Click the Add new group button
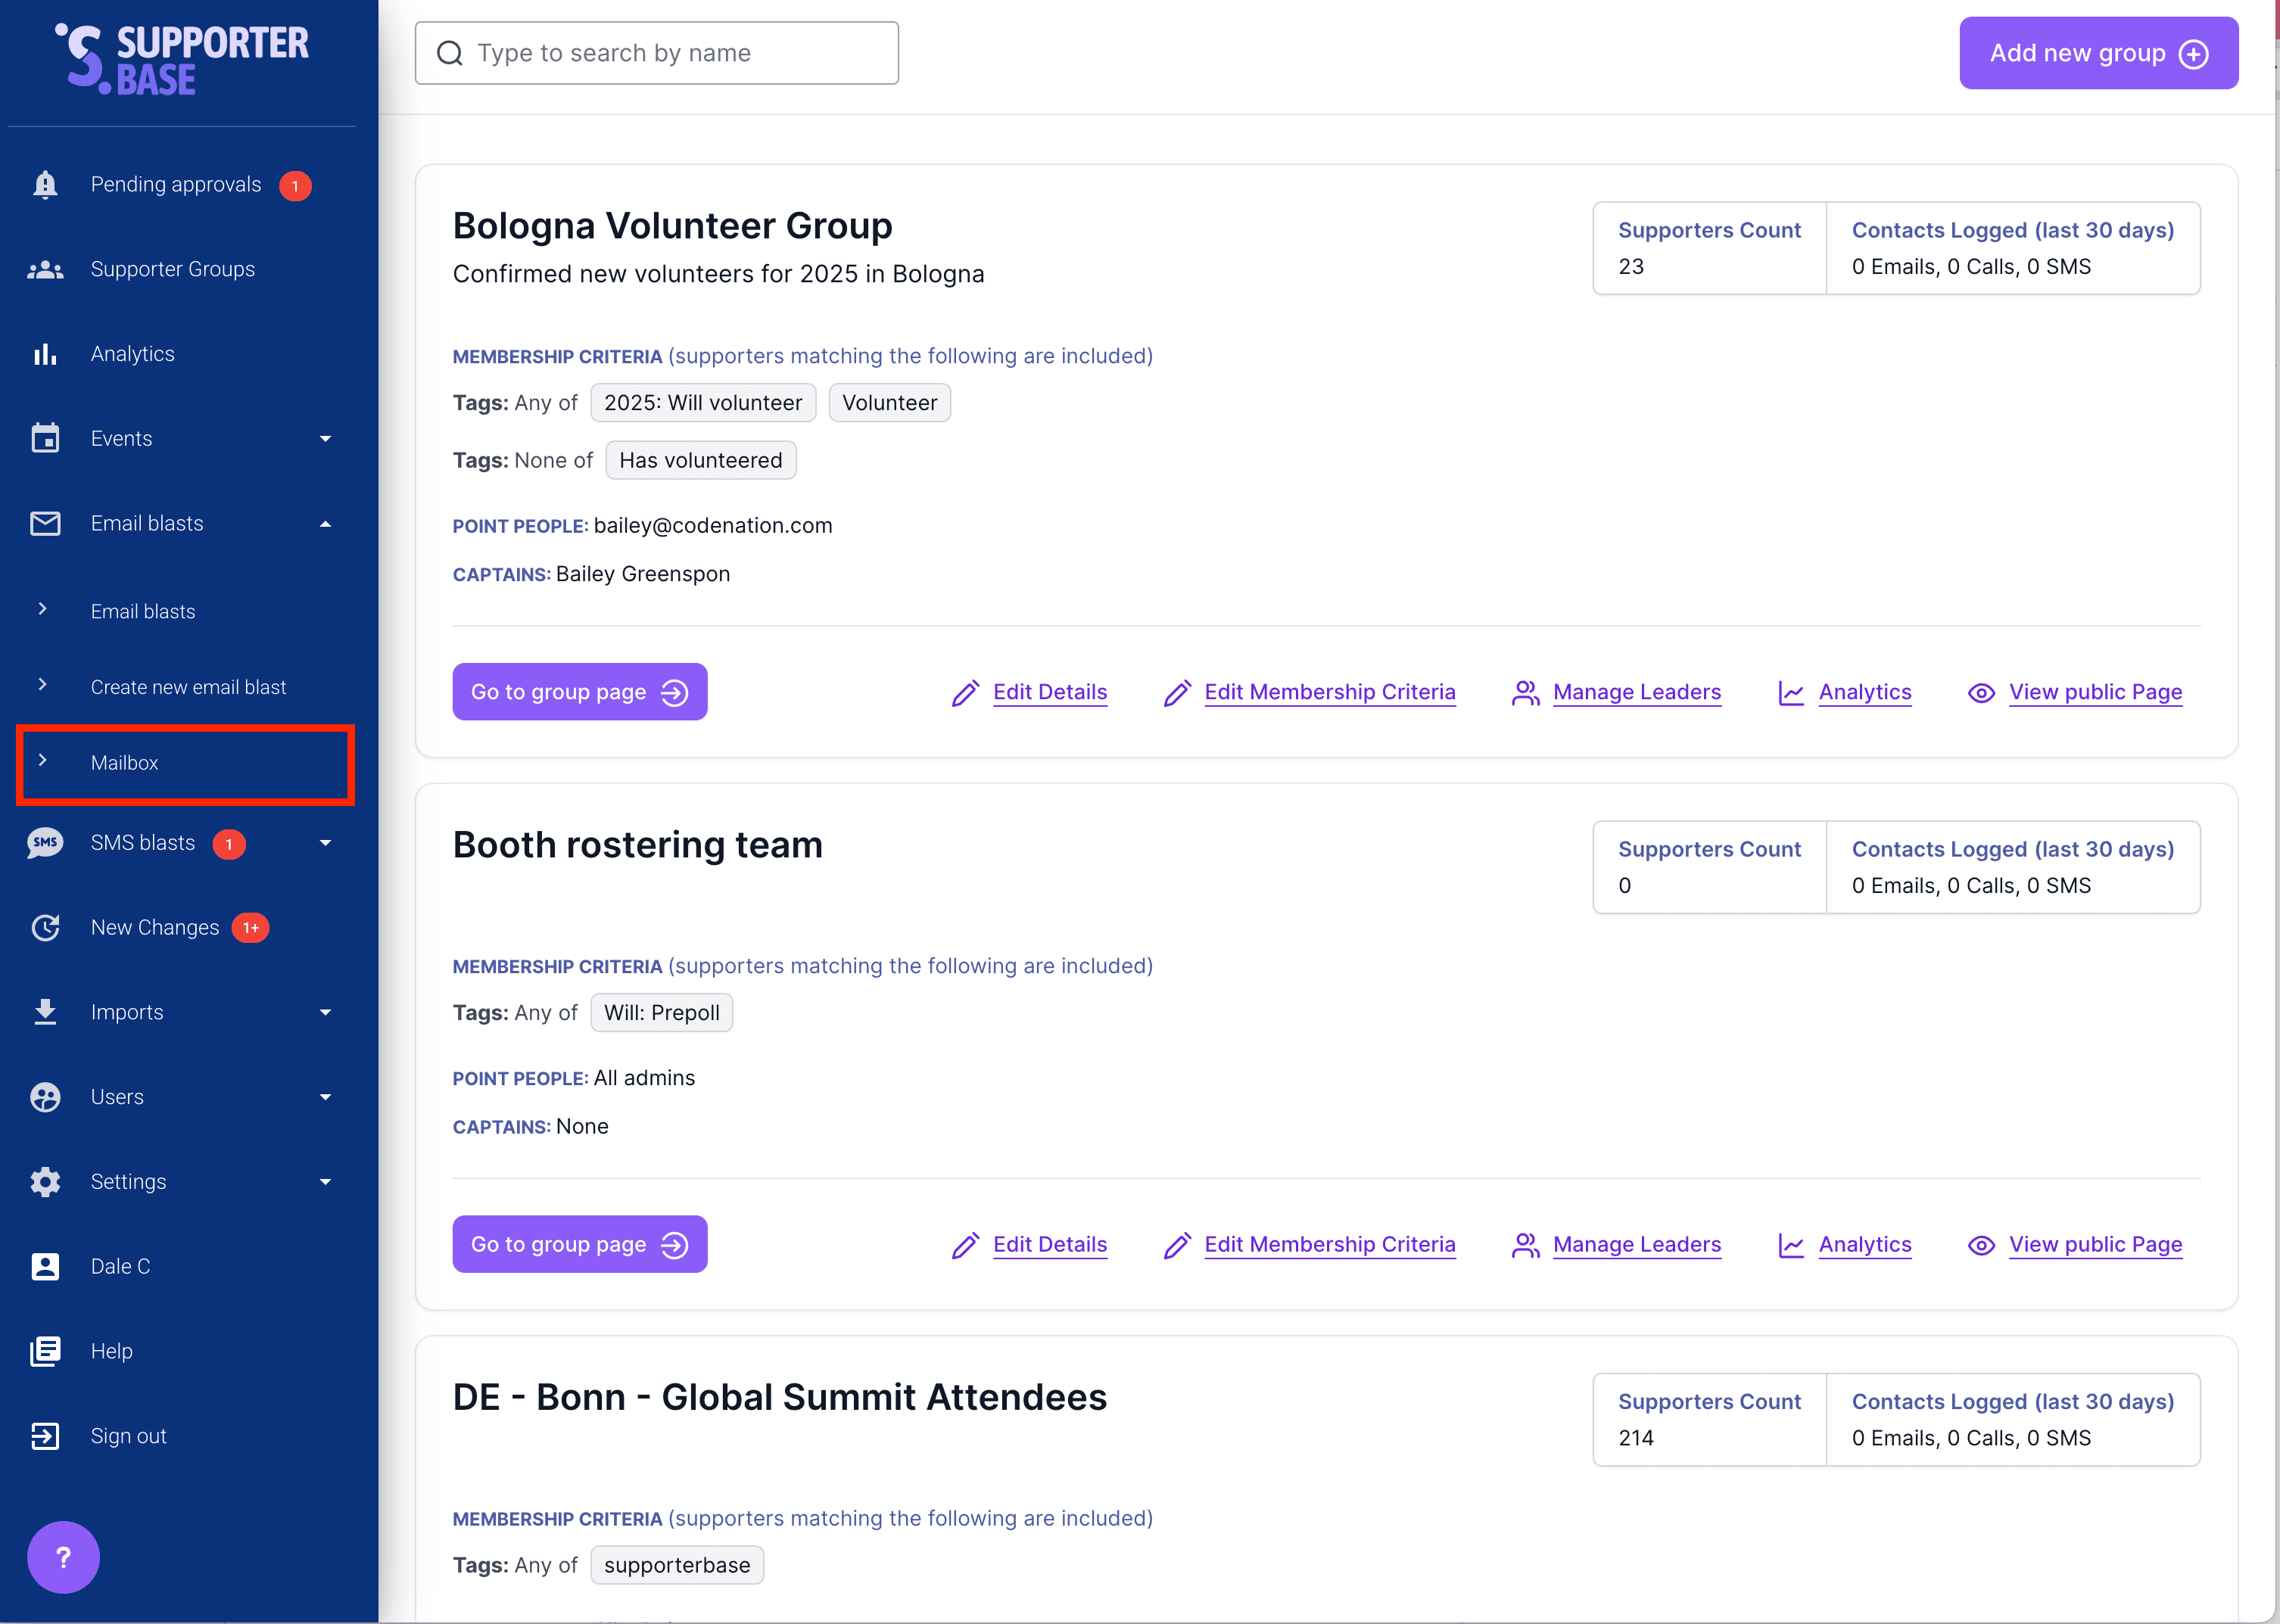Image resolution: width=2280 pixels, height=1624 pixels. (2098, 53)
